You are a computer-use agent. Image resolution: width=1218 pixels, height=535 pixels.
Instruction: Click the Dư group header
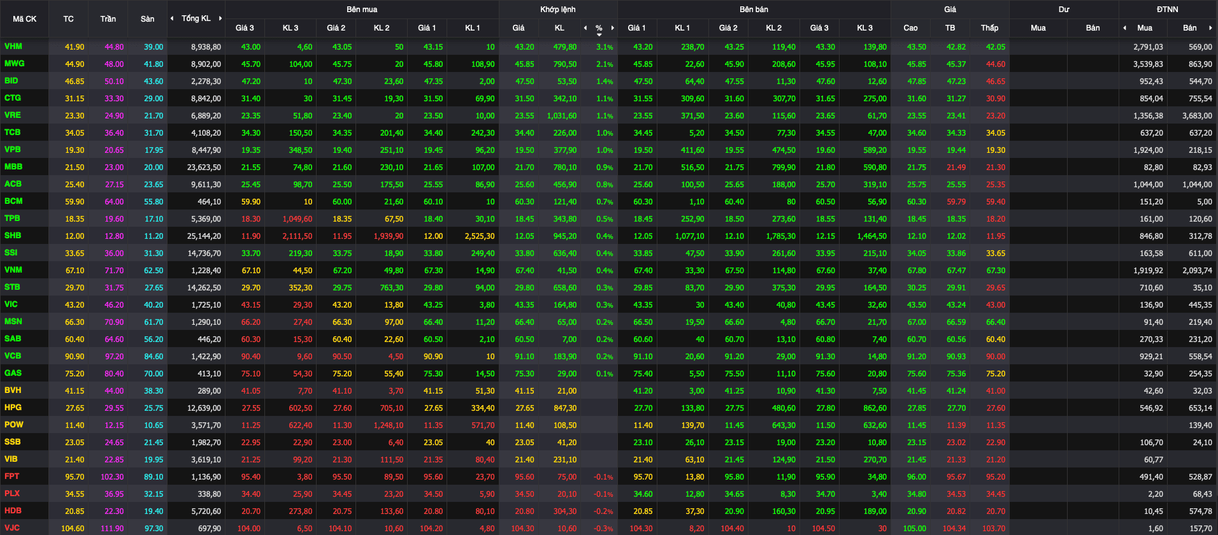coord(1064,10)
